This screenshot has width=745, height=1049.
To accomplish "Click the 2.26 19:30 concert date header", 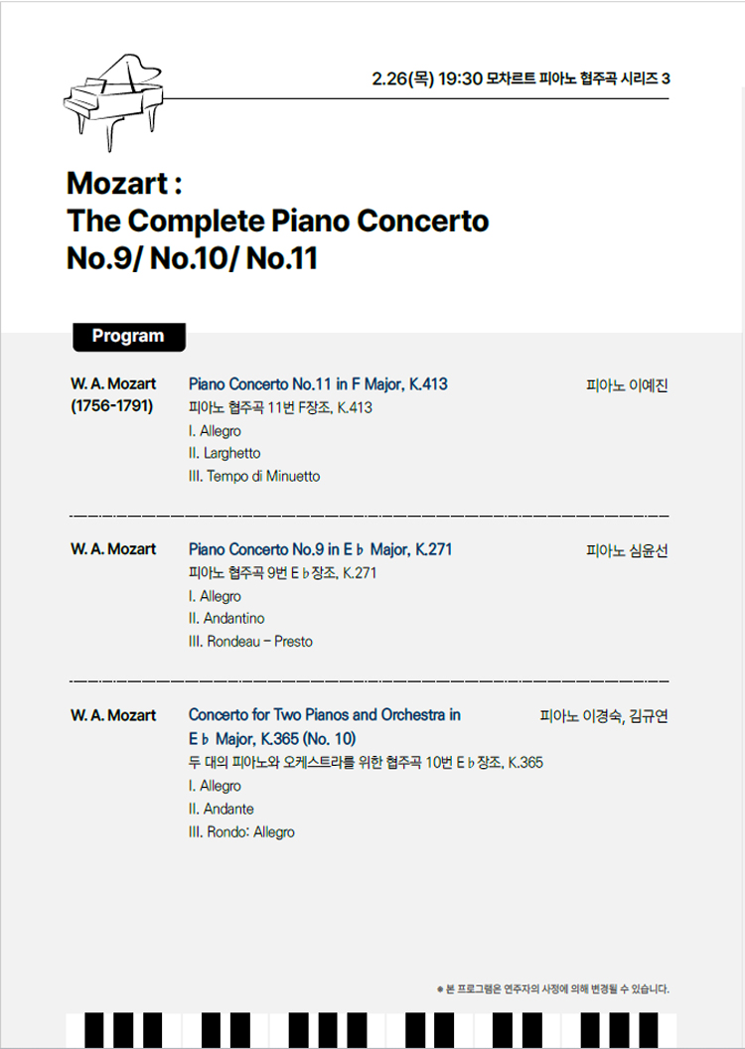I will 521,78.
